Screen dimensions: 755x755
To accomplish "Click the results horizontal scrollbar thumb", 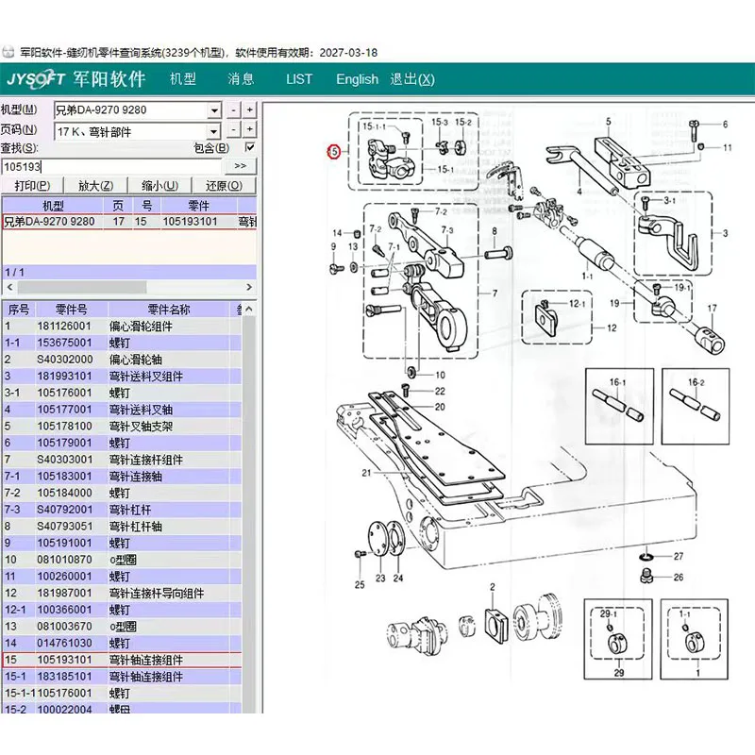I will tap(82, 288).
